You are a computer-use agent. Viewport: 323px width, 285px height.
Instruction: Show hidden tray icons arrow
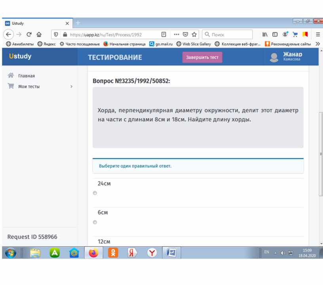[x=275, y=253]
